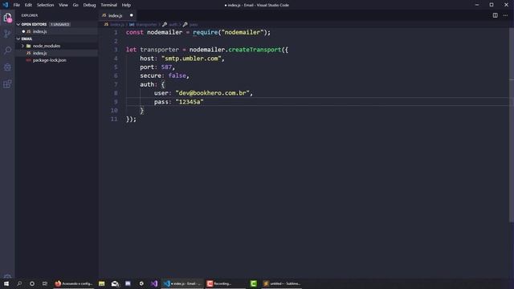Open the Selection menu
Screen dimensions: 514x289
45,5
